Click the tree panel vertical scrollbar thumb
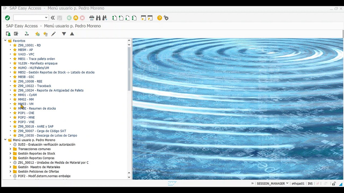 [x=129, y=69]
